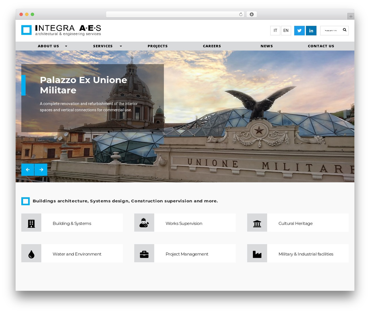This screenshot has height=313, width=370.
Task: Open the About Us menu
Action: (48, 46)
